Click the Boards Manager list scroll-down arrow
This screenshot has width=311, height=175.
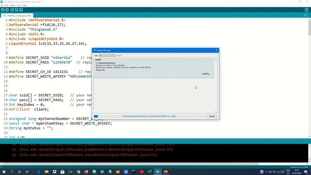pos(216,112)
